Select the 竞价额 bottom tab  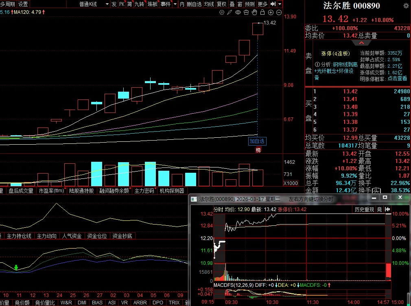click(x=22, y=303)
